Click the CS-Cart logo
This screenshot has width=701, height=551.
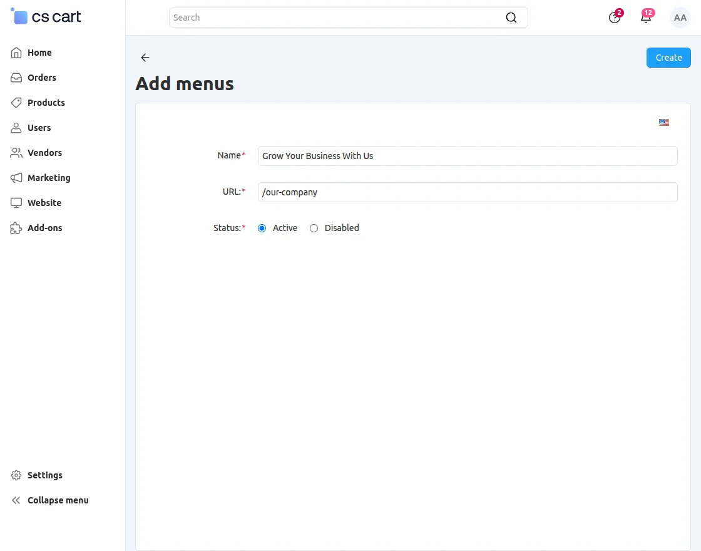coord(46,16)
